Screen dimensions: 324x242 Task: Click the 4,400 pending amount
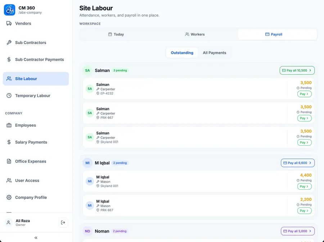click(x=306, y=175)
